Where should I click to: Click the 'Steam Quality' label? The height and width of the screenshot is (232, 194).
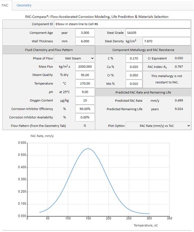(43, 75)
